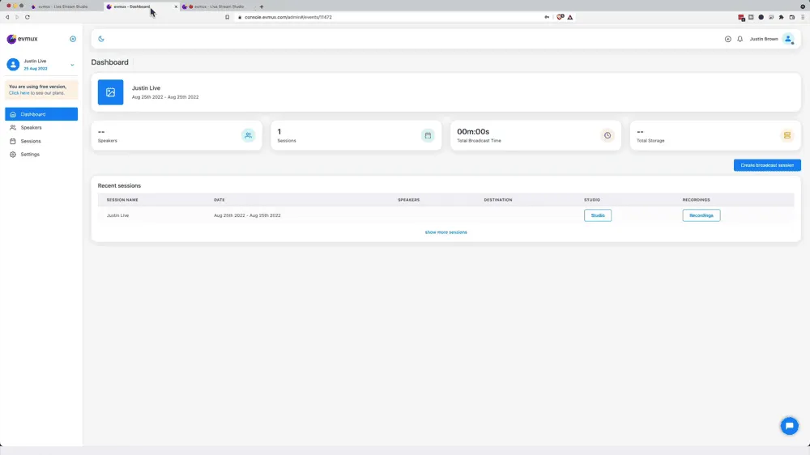This screenshot has height=455, width=810.
Task: Open the Justin Brown profile avatar
Action: pyautogui.click(x=788, y=39)
